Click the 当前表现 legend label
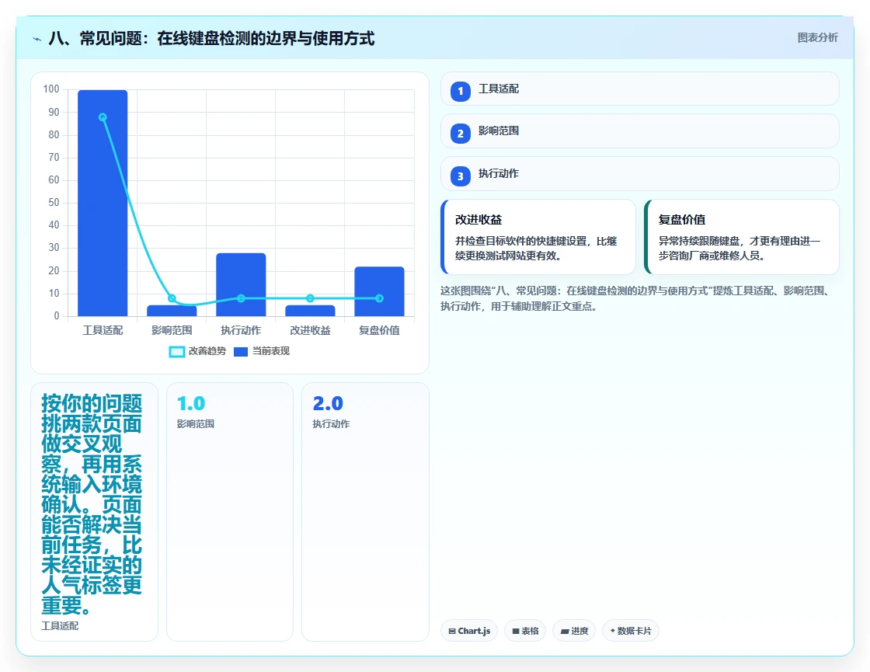The height and width of the screenshot is (672, 870). 271,351
